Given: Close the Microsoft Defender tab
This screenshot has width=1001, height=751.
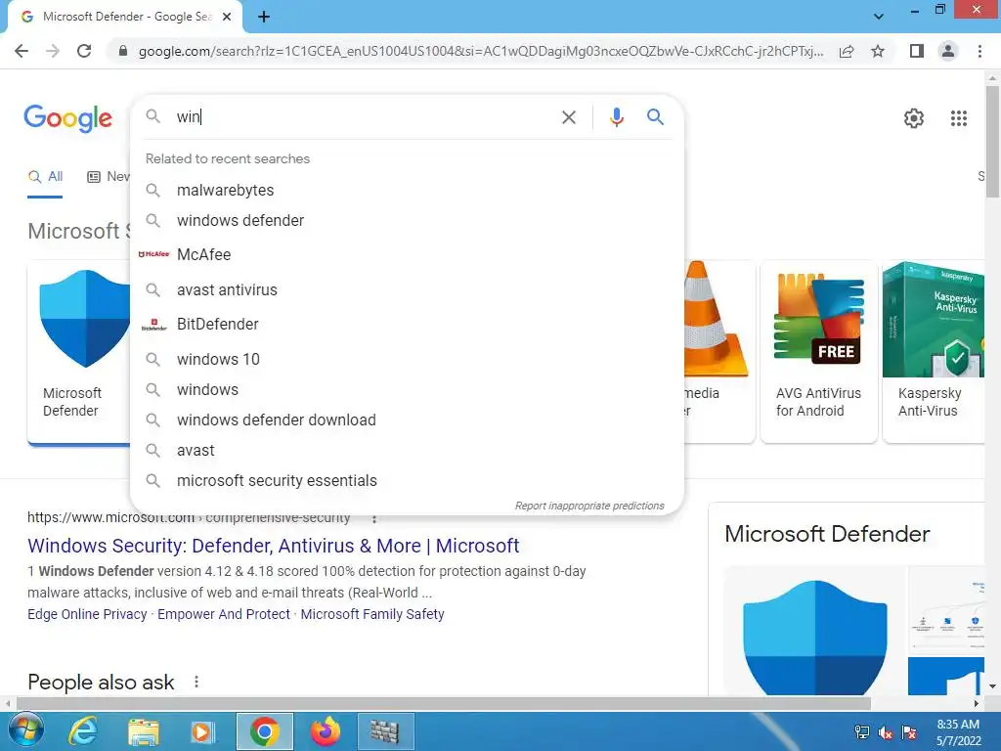Looking at the screenshot, I should (x=227, y=17).
